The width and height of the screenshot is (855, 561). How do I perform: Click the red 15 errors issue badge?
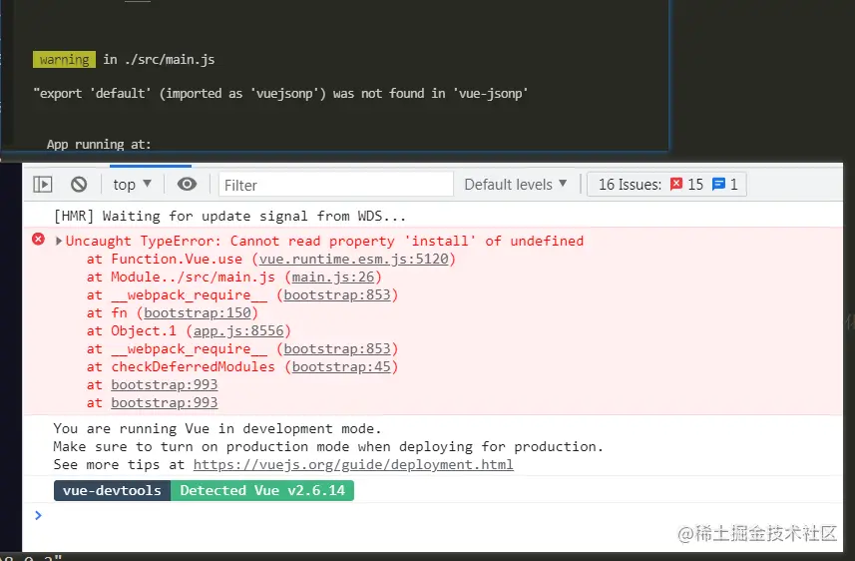687,185
